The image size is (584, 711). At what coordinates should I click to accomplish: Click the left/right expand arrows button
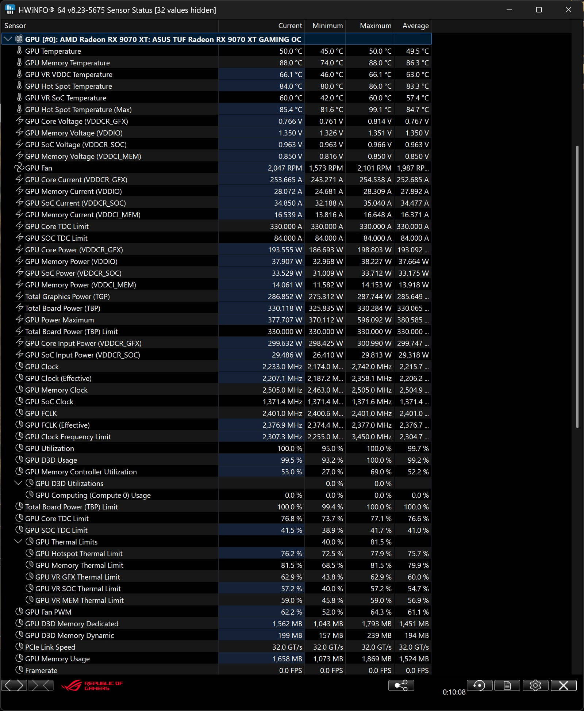pyautogui.click(x=14, y=685)
